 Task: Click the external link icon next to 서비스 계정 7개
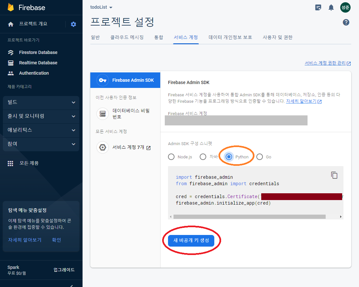tap(148, 148)
